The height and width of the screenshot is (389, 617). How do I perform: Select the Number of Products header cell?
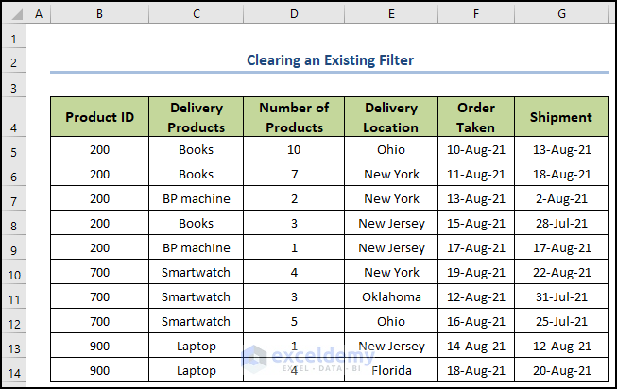[x=294, y=117]
